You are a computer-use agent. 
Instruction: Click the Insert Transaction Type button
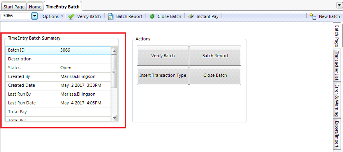163,75
